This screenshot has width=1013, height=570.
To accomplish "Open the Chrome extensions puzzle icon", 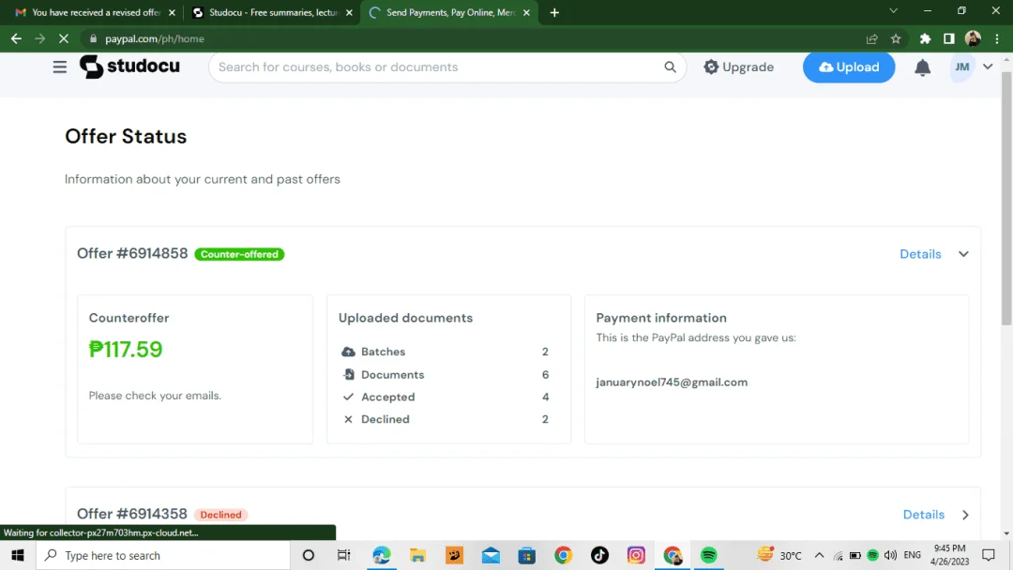I will 925,38.
